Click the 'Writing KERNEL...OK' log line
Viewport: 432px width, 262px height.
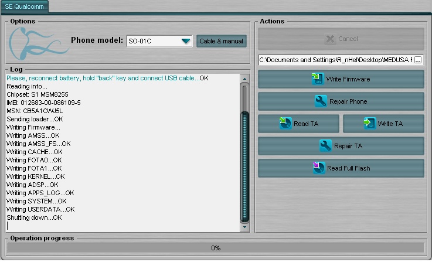[36, 176]
